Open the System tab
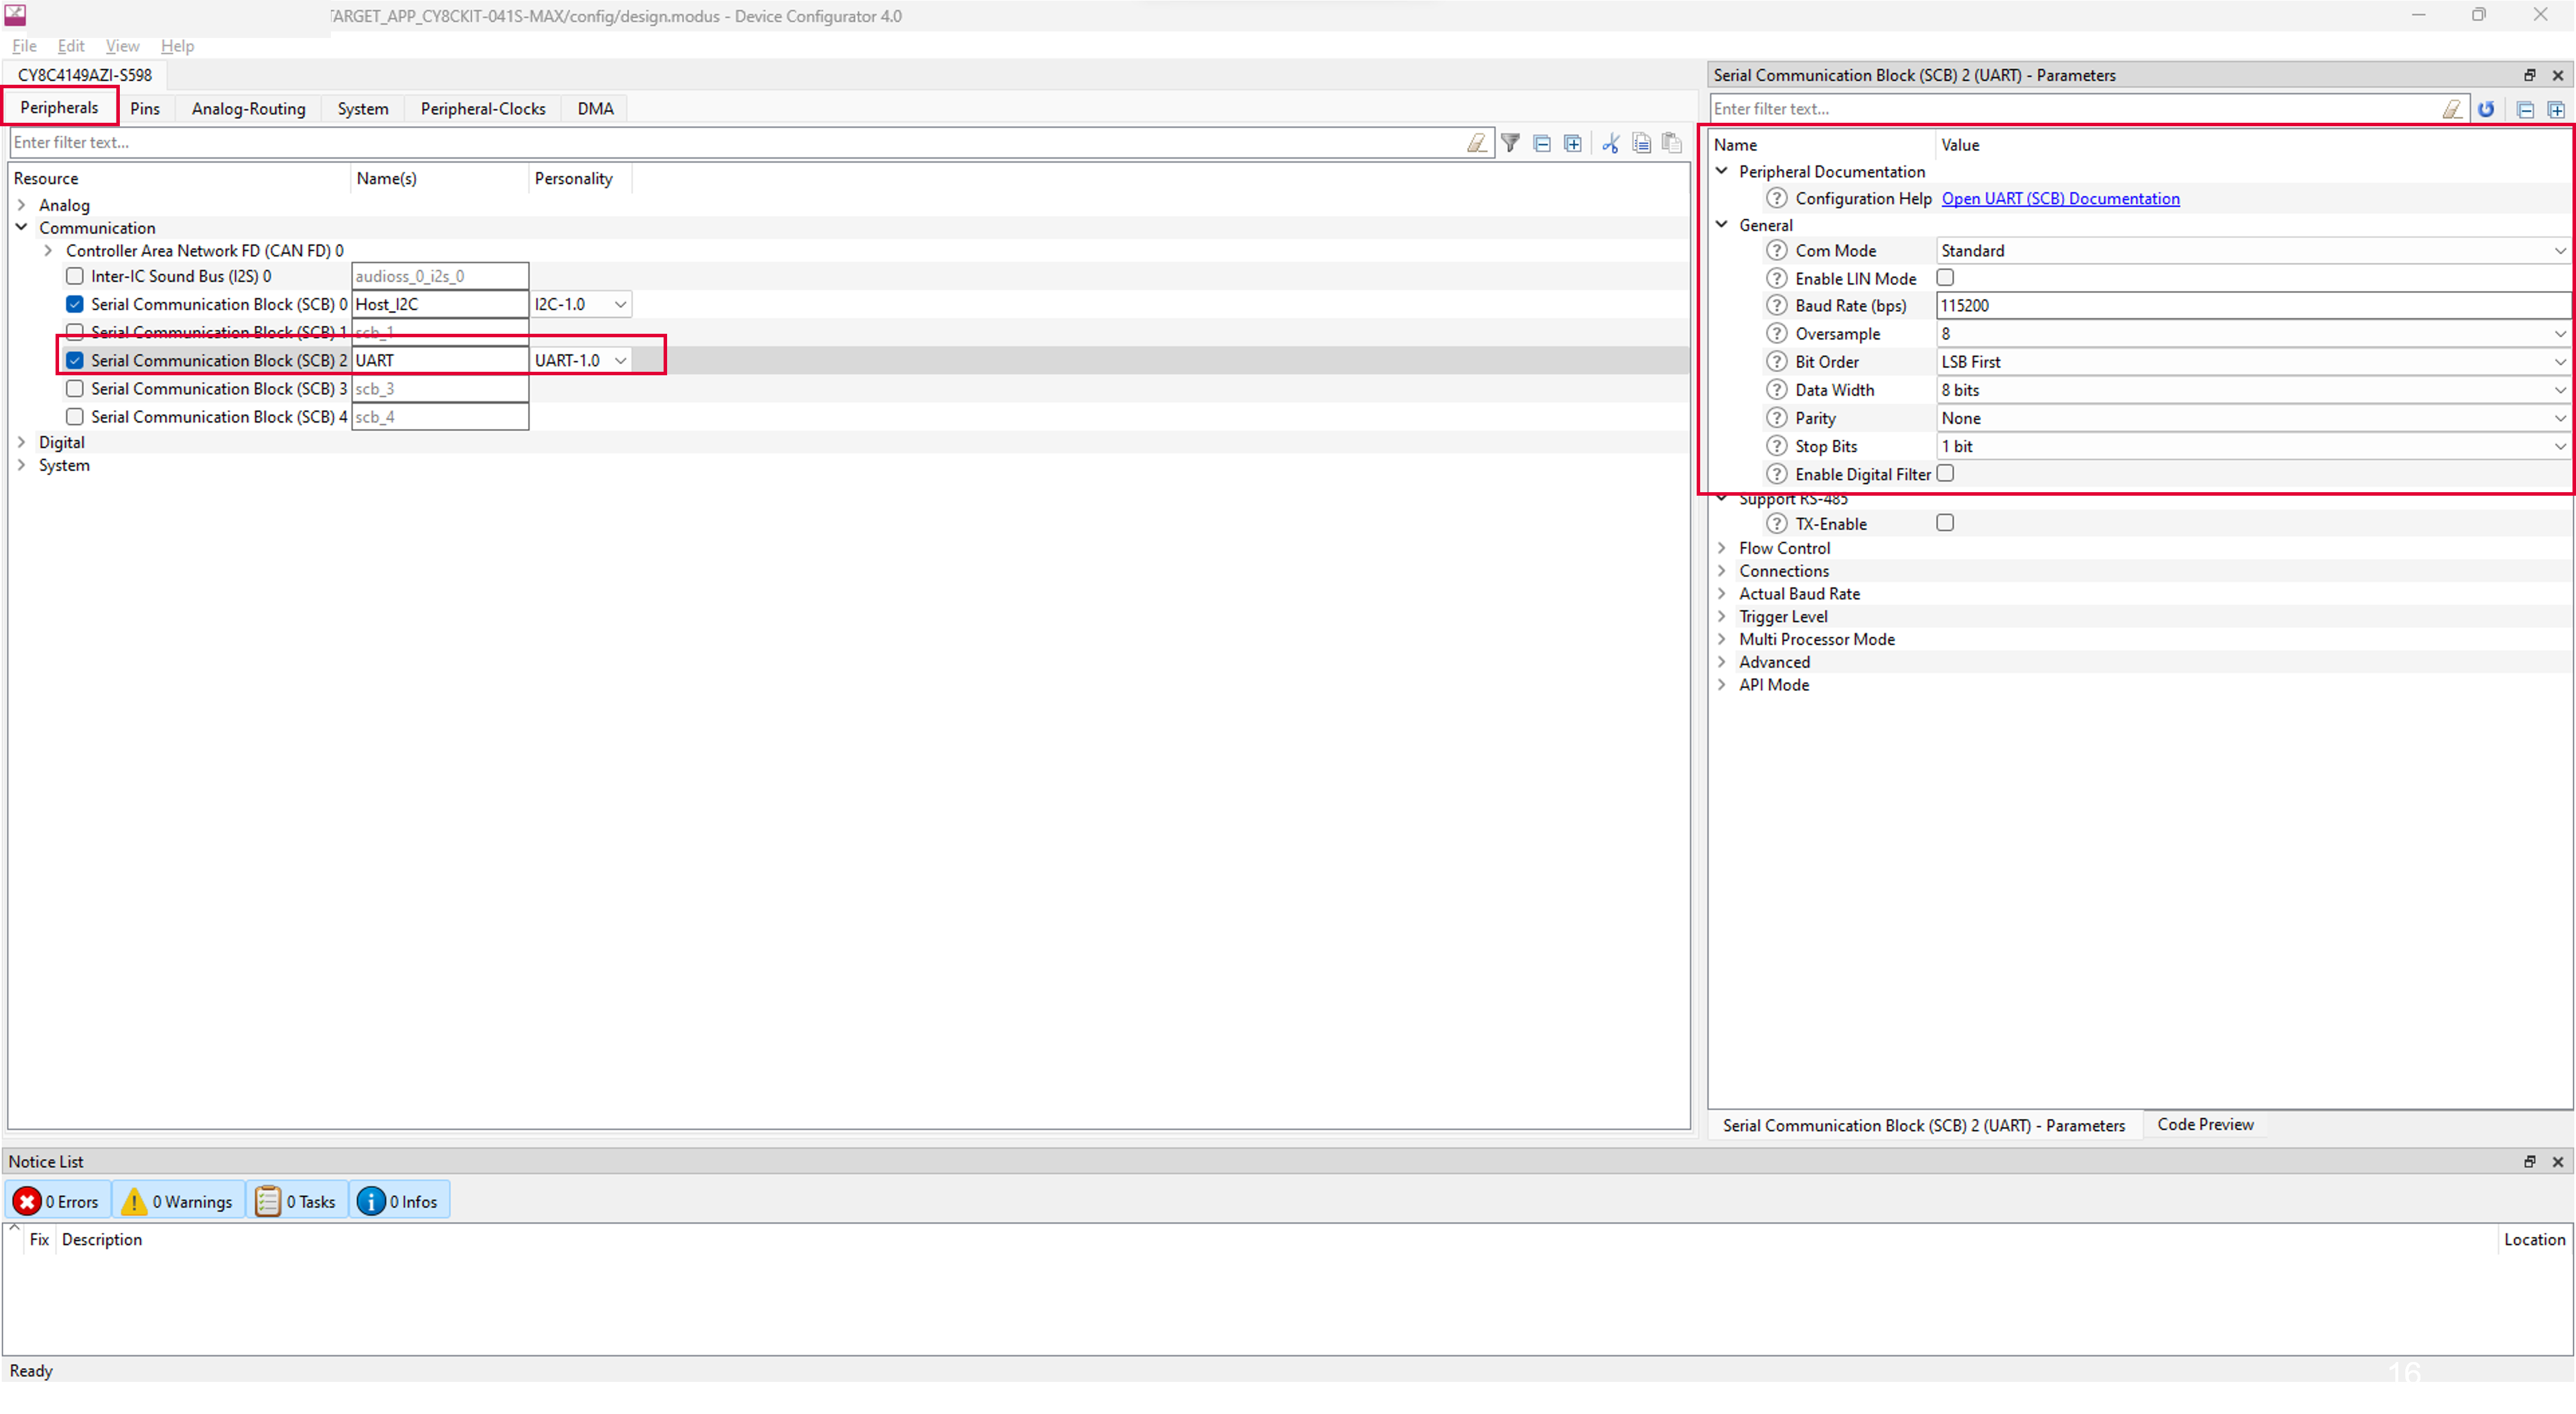 click(x=363, y=108)
